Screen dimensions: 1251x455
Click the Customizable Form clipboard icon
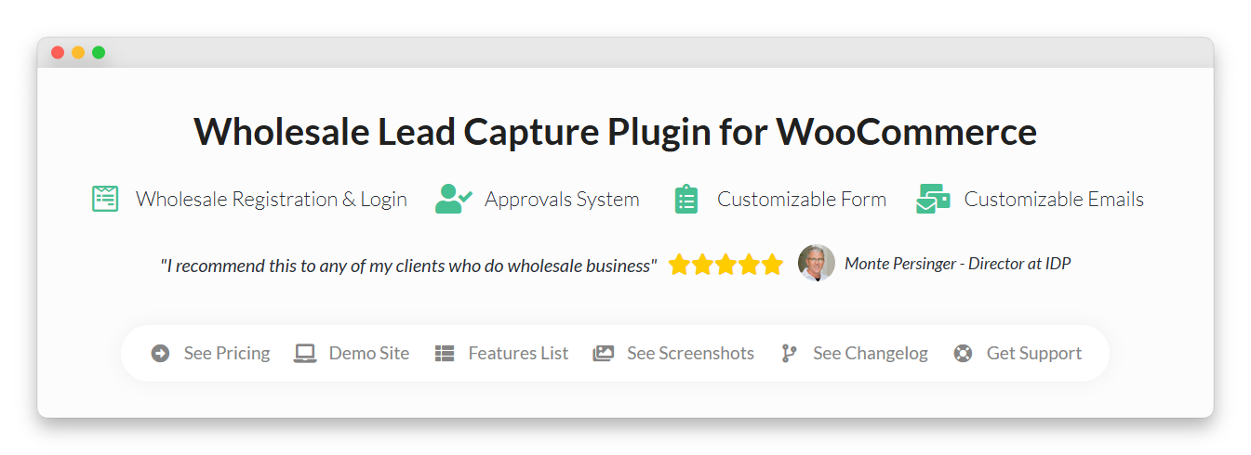(686, 199)
